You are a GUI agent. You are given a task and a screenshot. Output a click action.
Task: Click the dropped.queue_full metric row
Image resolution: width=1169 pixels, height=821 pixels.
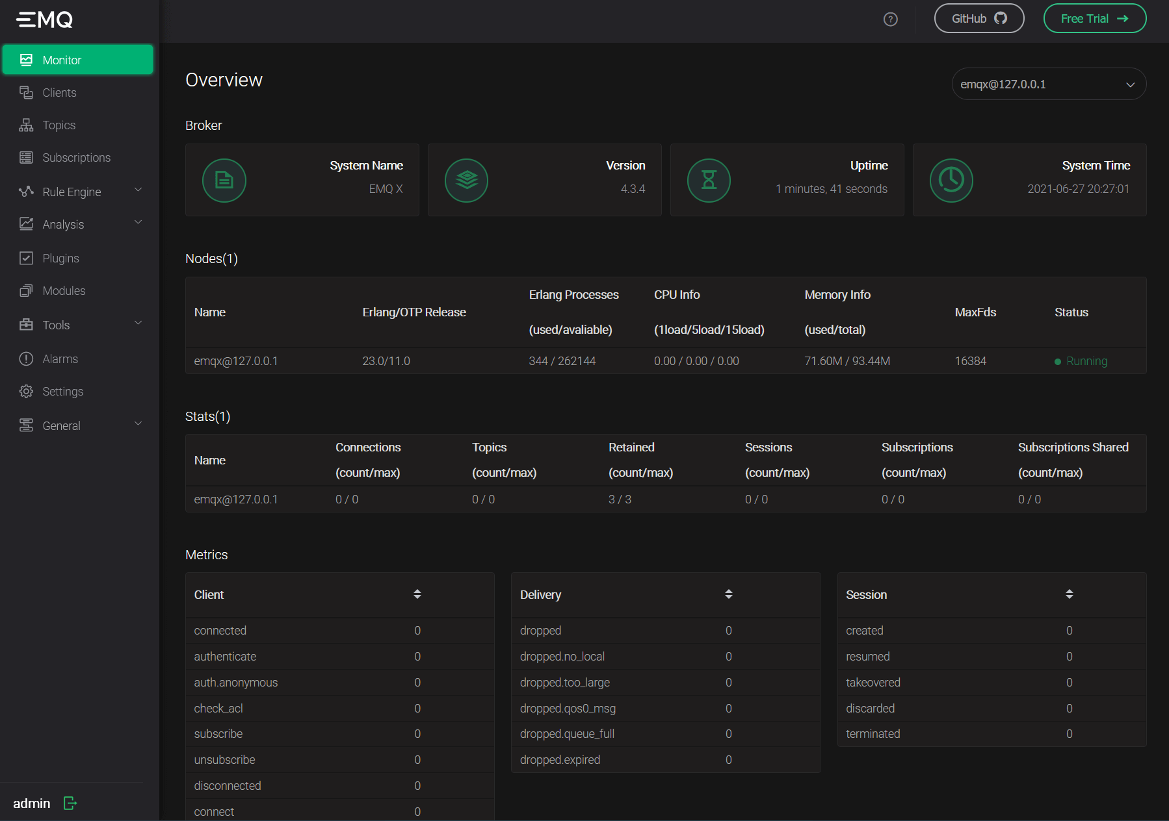[666, 734]
